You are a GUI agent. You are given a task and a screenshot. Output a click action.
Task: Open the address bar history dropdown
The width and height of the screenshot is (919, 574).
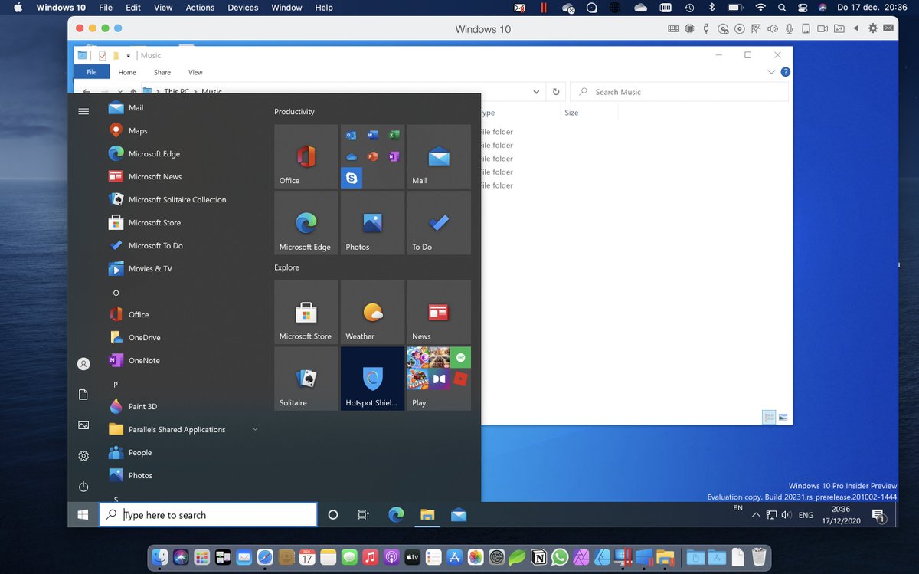536,91
